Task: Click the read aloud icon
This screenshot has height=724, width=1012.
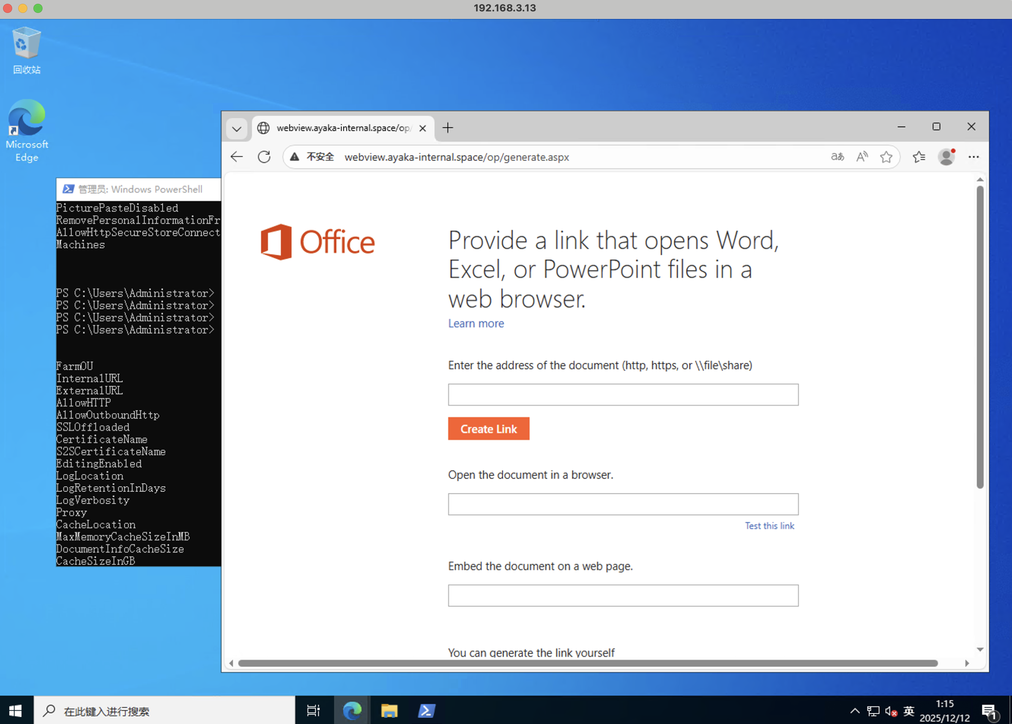Action: 862,157
